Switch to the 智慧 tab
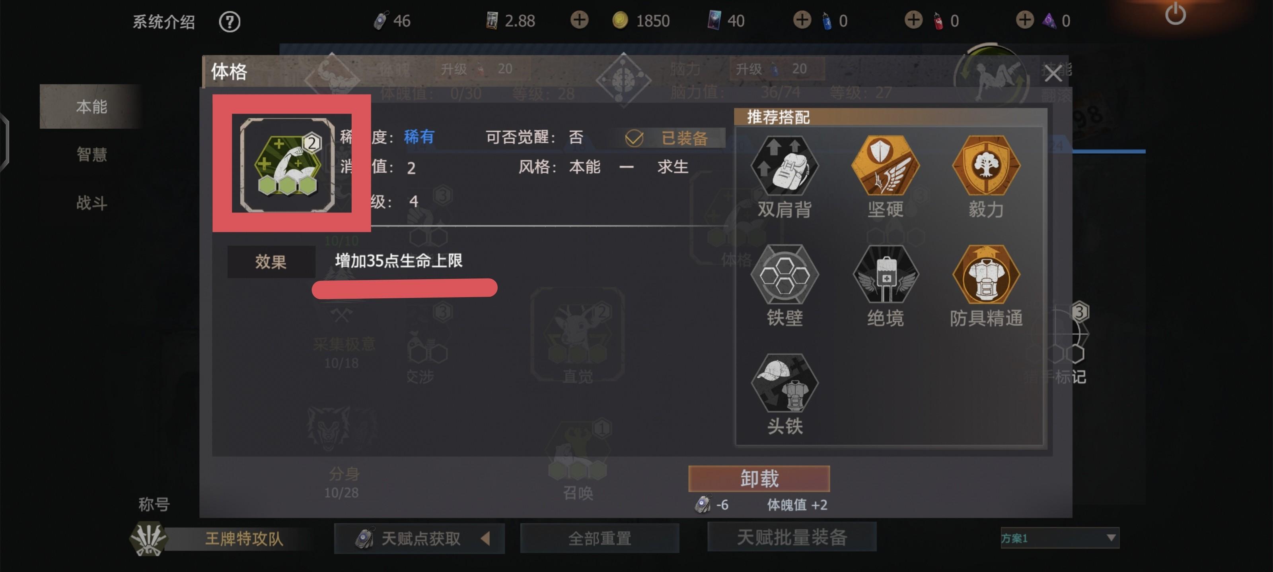Image resolution: width=1273 pixels, height=572 pixels. [x=91, y=155]
